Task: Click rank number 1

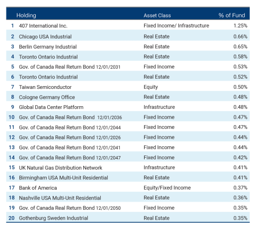Action: click(x=12, y=25)
